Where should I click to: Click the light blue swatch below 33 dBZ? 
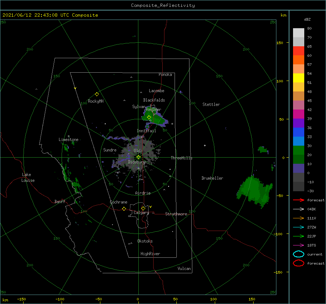pyautogui.click(x=298, y=141)
